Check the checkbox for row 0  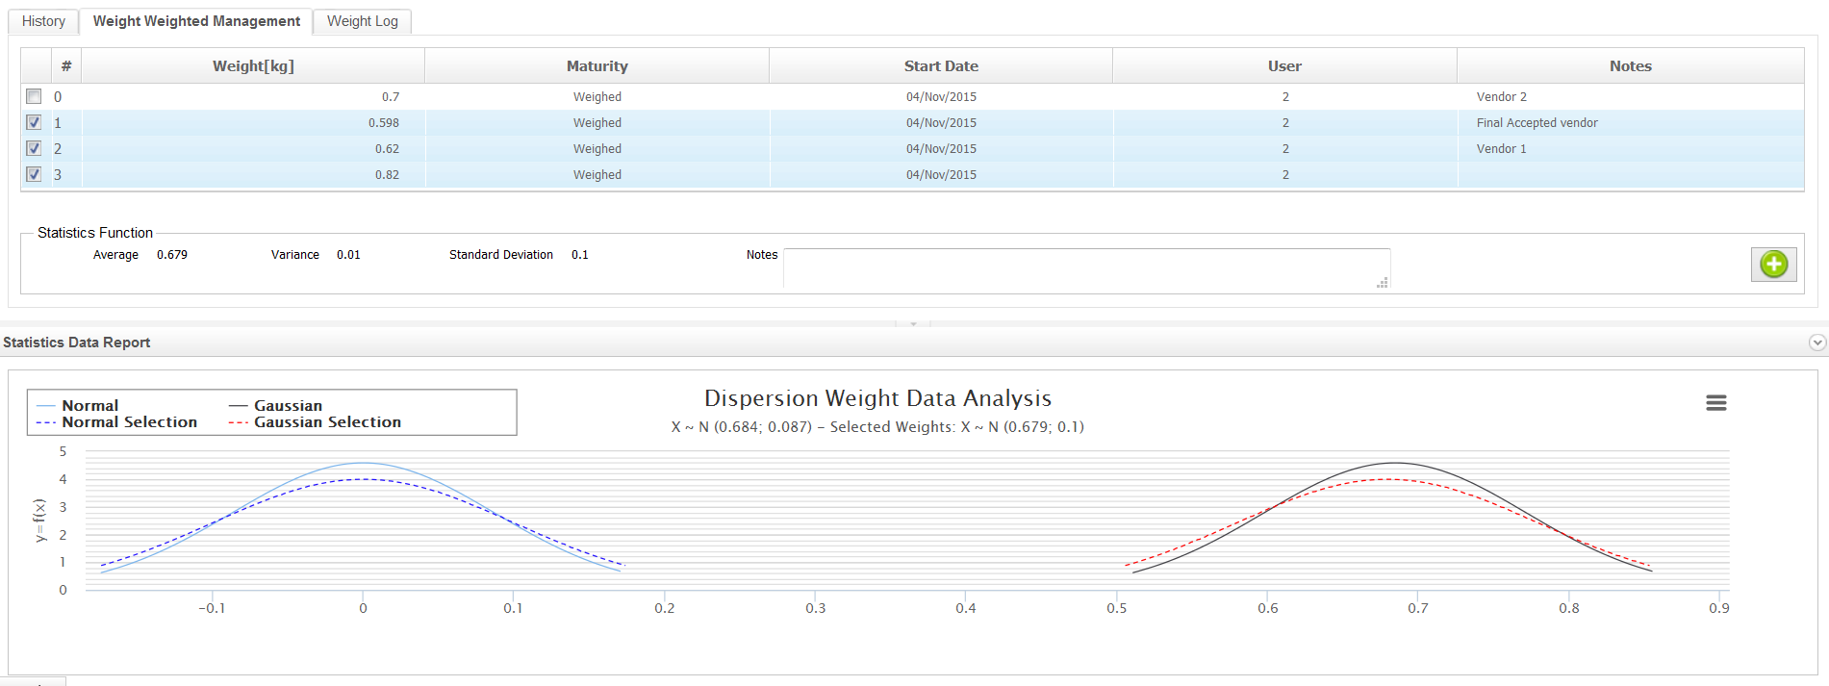click(x=34, y=96)
